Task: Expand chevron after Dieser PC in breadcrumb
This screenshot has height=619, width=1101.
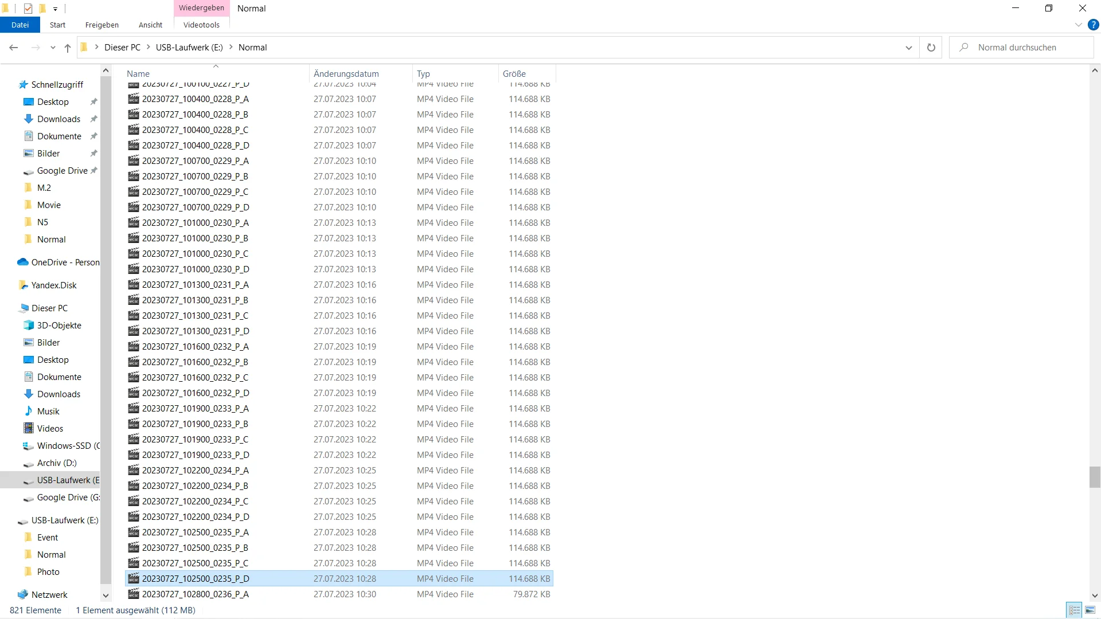Action: click(x=148, y=47)
